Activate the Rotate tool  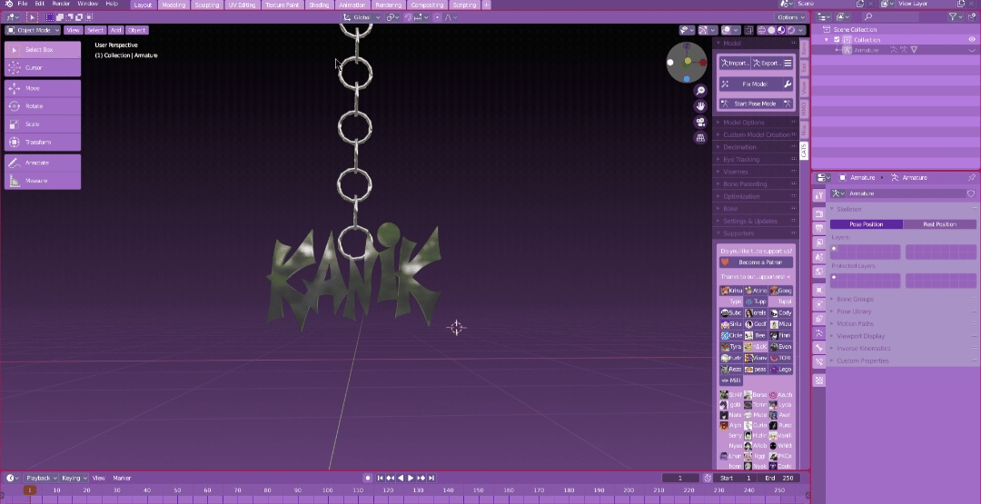(43, 106)
